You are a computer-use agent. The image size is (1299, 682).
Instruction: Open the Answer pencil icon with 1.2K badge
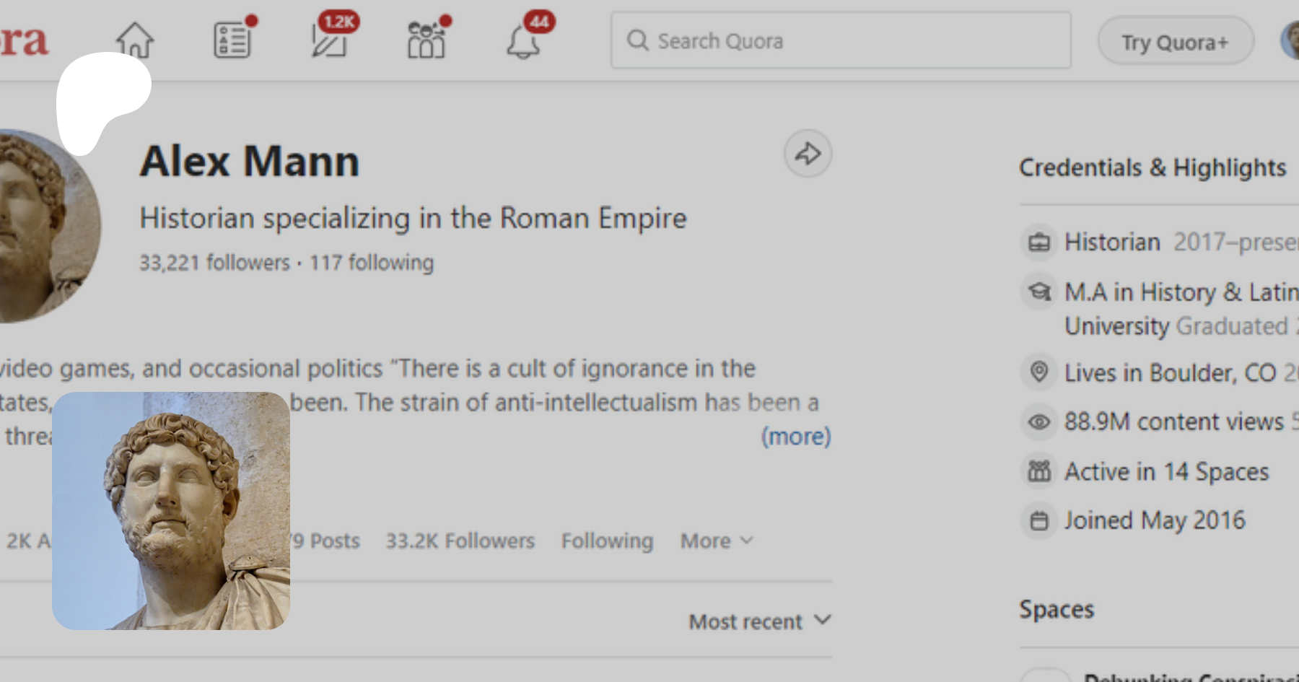point(329,42)
